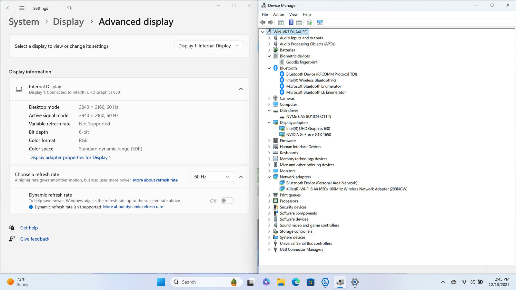
Task: Open Display adapter properties for Display 1
Action: (x=70, y=158)
